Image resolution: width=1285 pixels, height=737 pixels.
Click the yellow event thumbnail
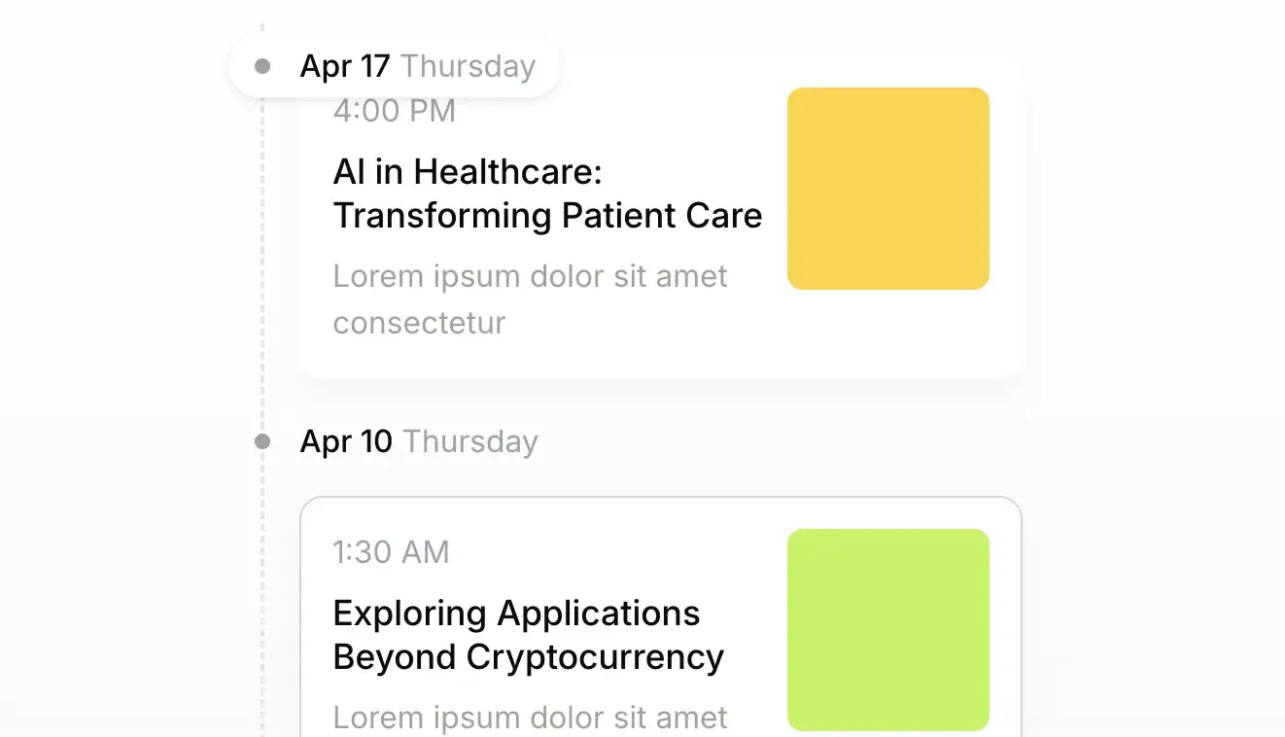[x=887, y=188]
